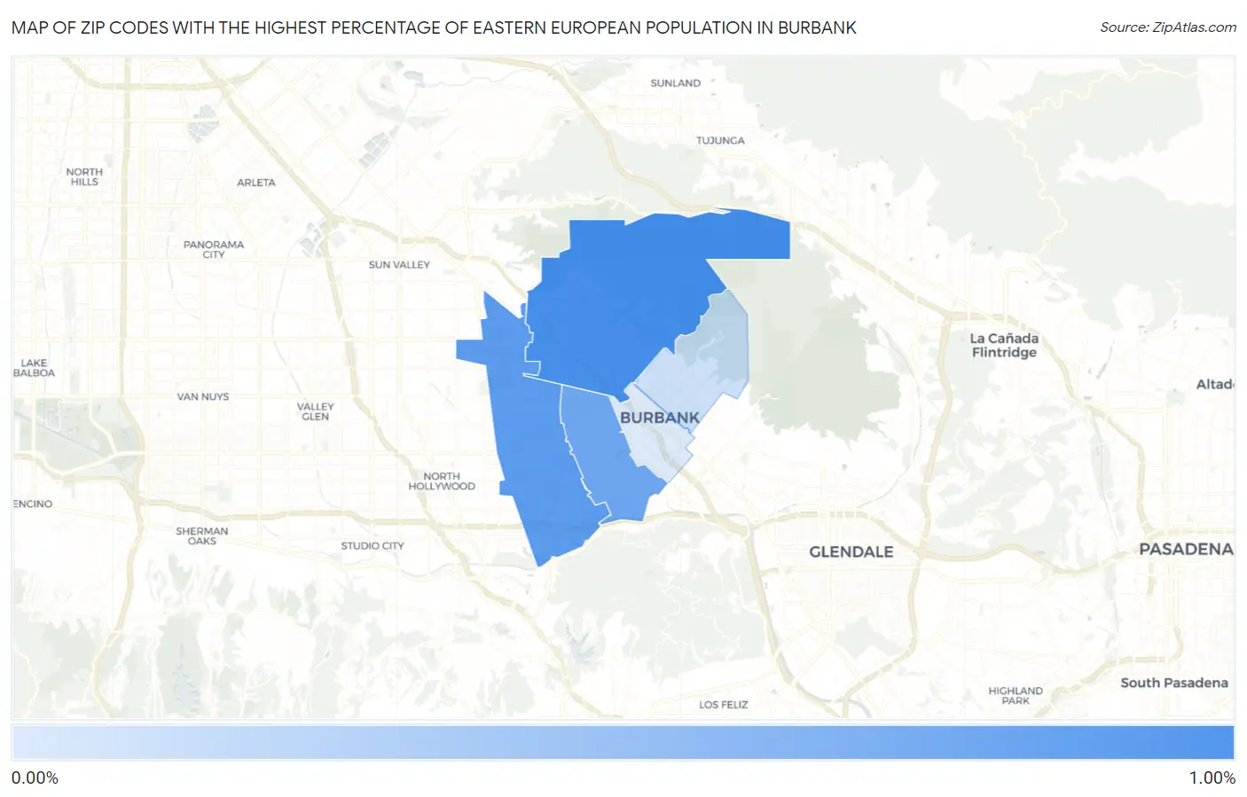Image resolution: width=1247 pixels, height=797 pixels.
Task: Select the BURBANK city label
Action: (x=660, y=418)
